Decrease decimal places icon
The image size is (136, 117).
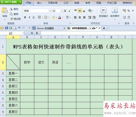click(x=129, y=17)
